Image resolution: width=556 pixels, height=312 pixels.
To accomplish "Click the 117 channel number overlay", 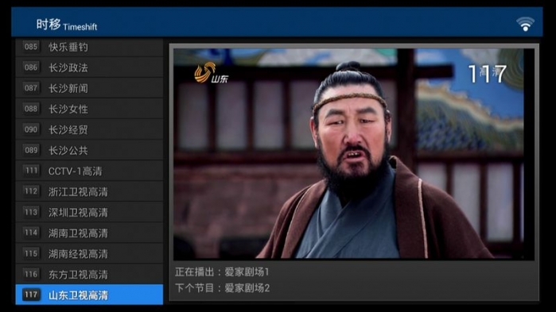I will pos(488,74).
